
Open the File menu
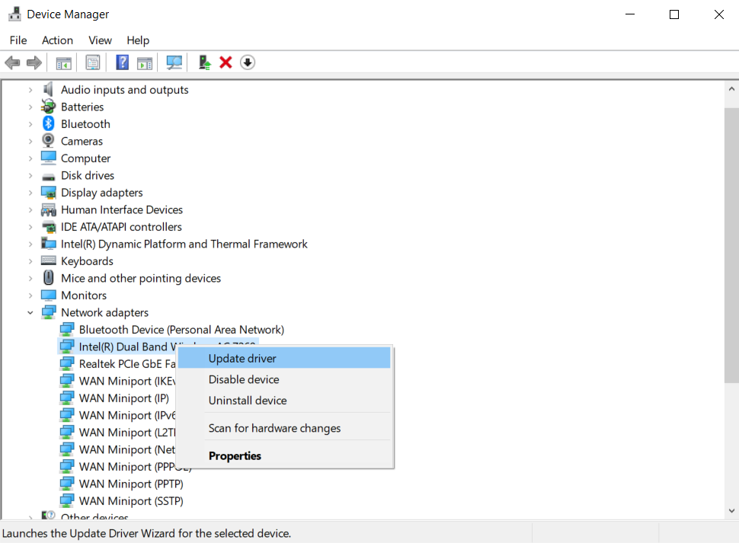tap(18, 40)
